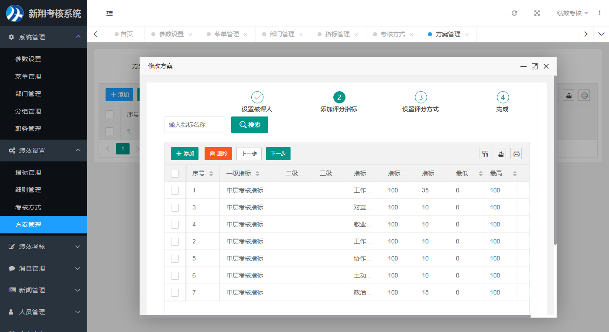Tick the checkbox for row 序号 1
Image resolution: width=609 pixels, height=332 pixels.
(175, 191)
